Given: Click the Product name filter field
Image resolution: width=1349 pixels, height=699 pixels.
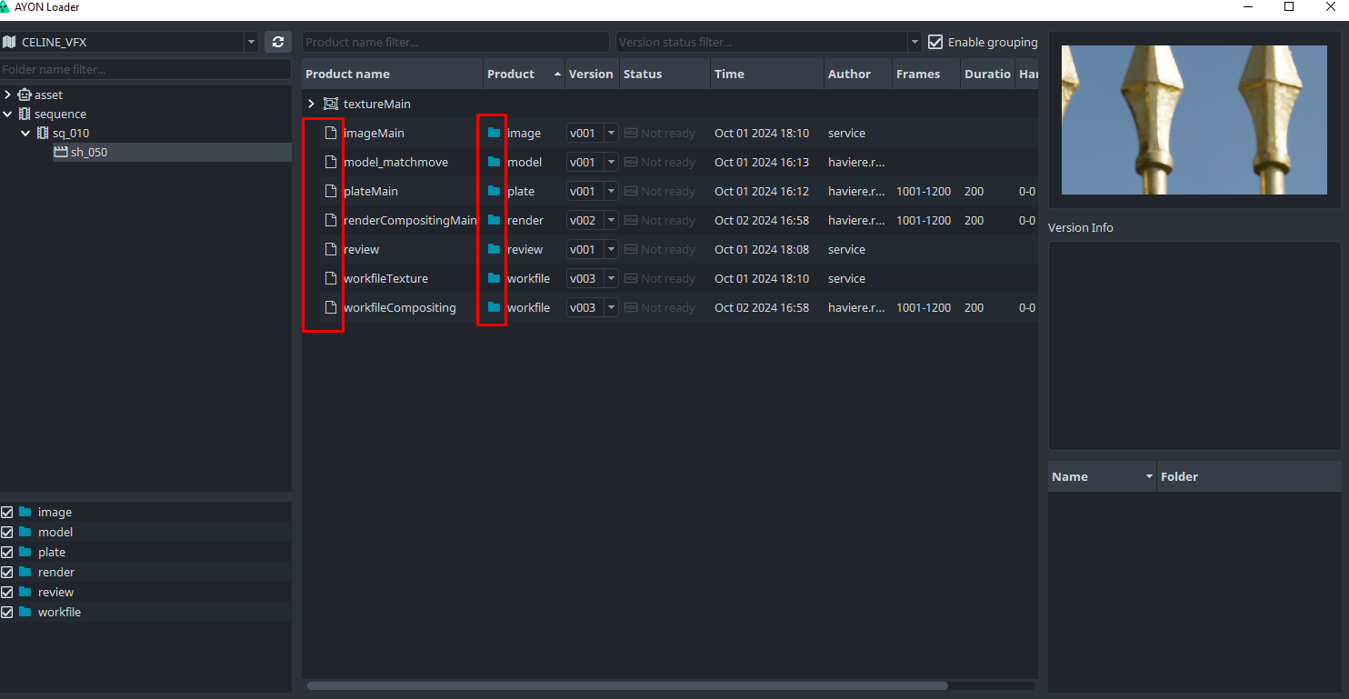Looking at the screenshot, I should coord(455,42).
